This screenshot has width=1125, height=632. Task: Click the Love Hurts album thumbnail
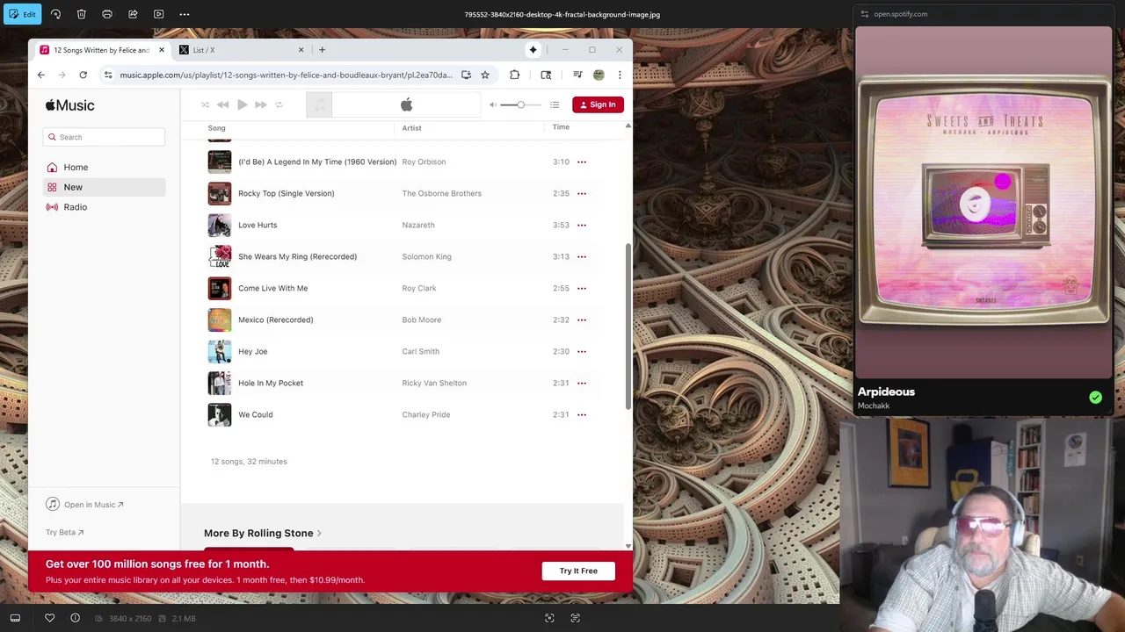tap(220, 225)
